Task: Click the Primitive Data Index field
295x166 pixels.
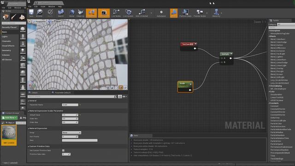Action: [x=66, y=154]
